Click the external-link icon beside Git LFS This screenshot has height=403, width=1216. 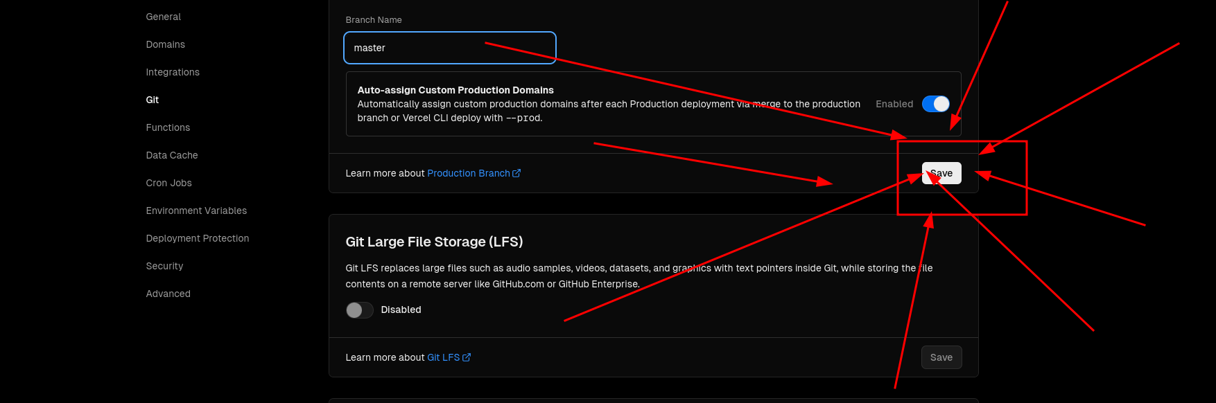coord(467,357)
